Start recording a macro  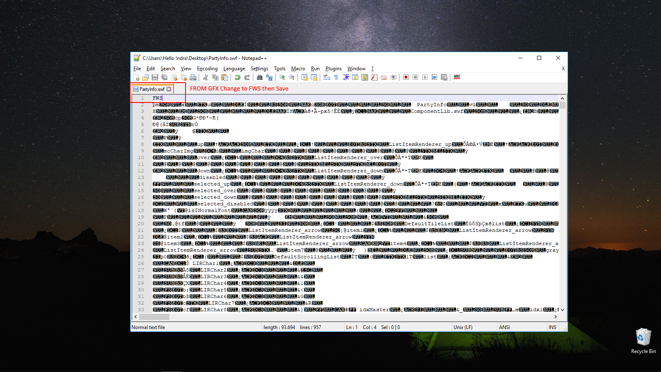click(406, 77)
